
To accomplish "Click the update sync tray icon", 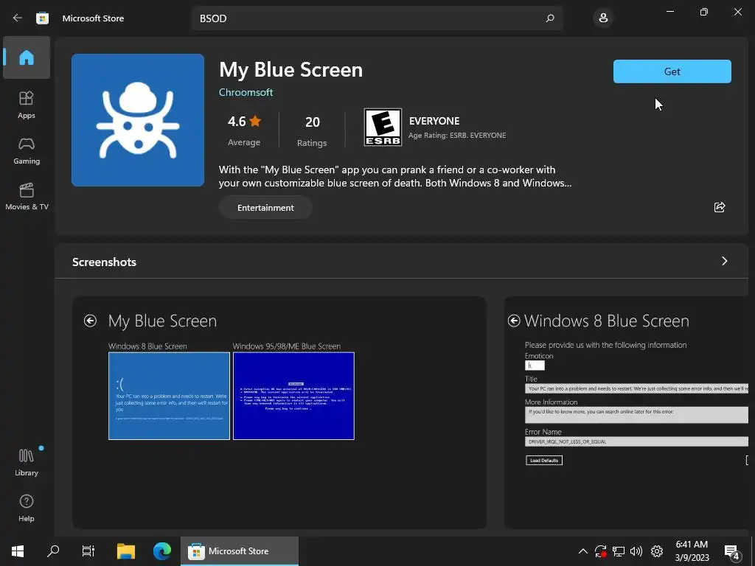I will [600, 551].
